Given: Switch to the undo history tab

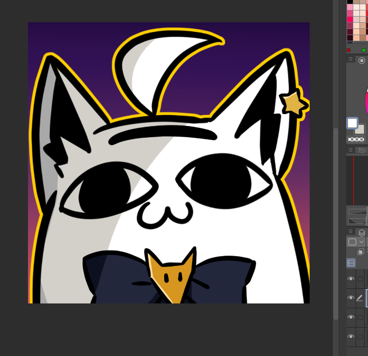Looking at the screenshot, I should (362, 150).
